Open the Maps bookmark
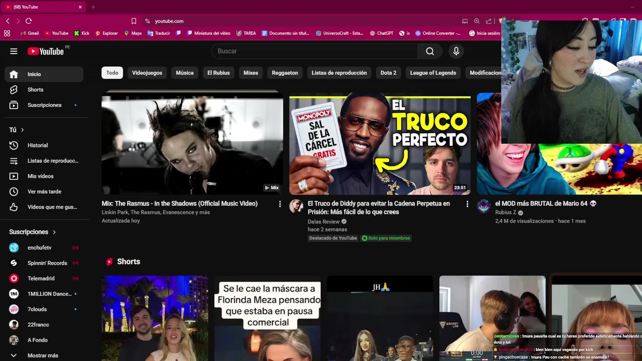 pos(132,33)
